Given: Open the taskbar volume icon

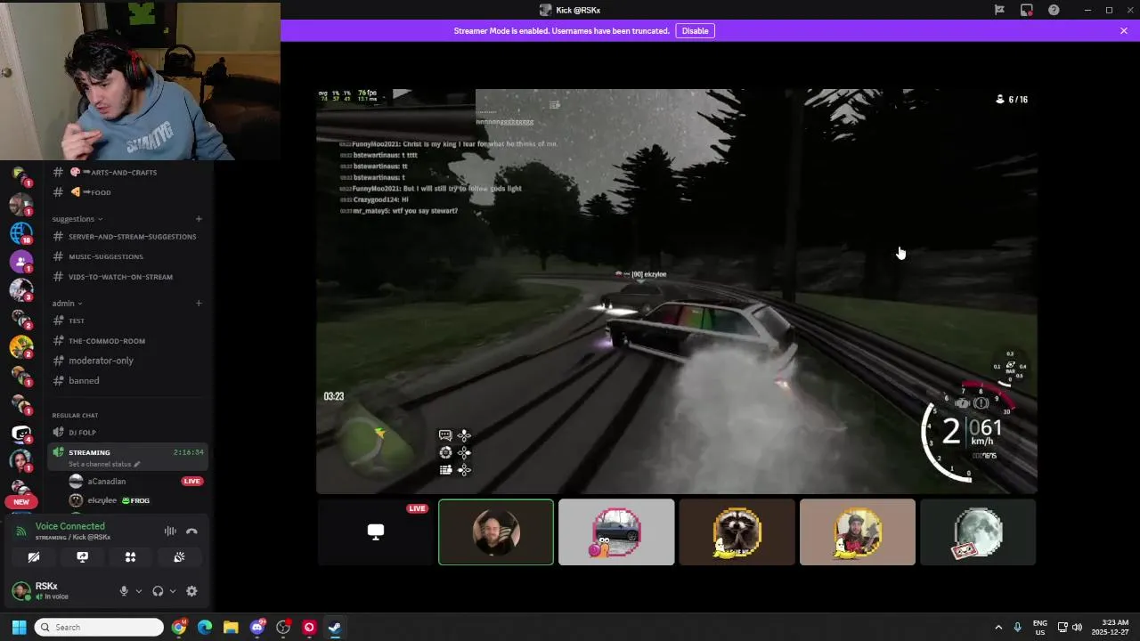Looking at the screenshot, I should coord(1077,628).
